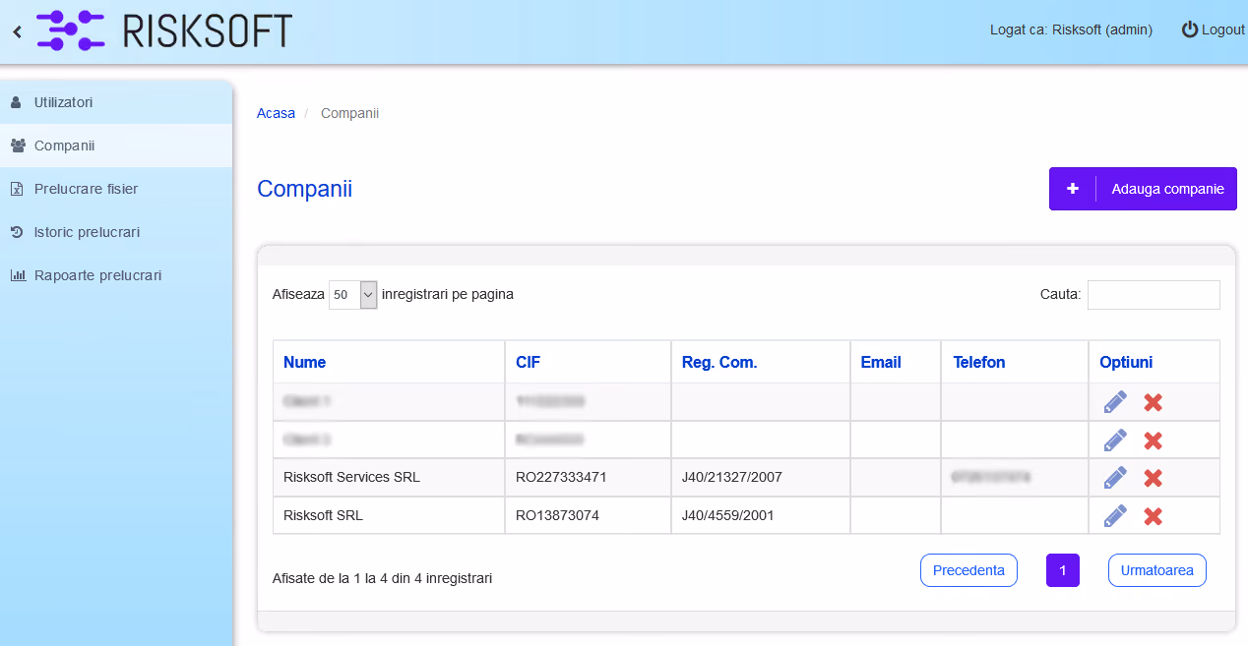
Task: Click CIF value RO13873074
Action: (x=557, y=515)
